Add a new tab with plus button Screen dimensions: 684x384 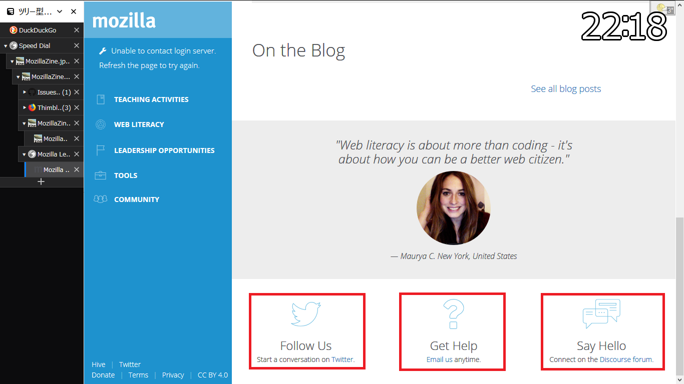[x=42, y=181]
